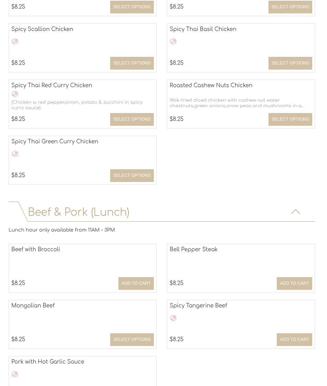327x386 pixels.
Task: Select options for Spicy Scallion Chicken
Action: pyautogui.click(x=132, y=63)
